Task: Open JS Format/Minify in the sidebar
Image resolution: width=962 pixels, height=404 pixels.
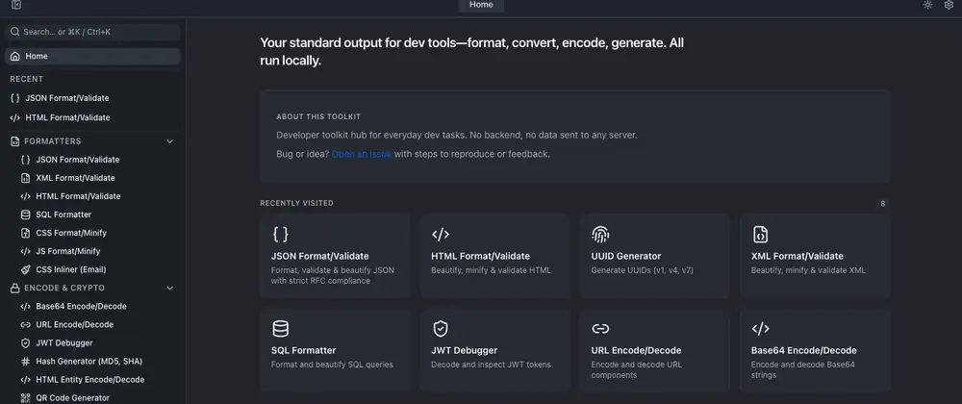Action: [x=97, y=251]
